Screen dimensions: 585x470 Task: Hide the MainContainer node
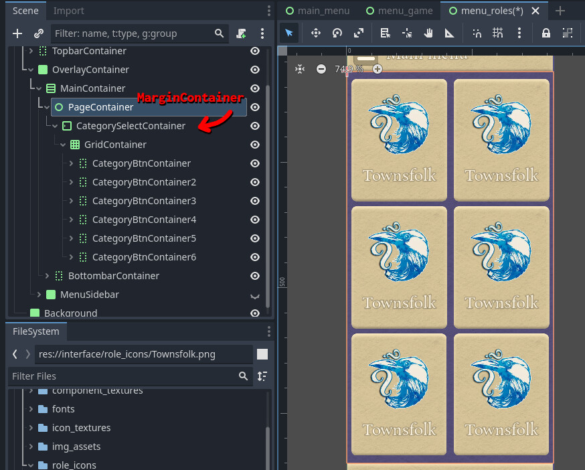[255, 88]
